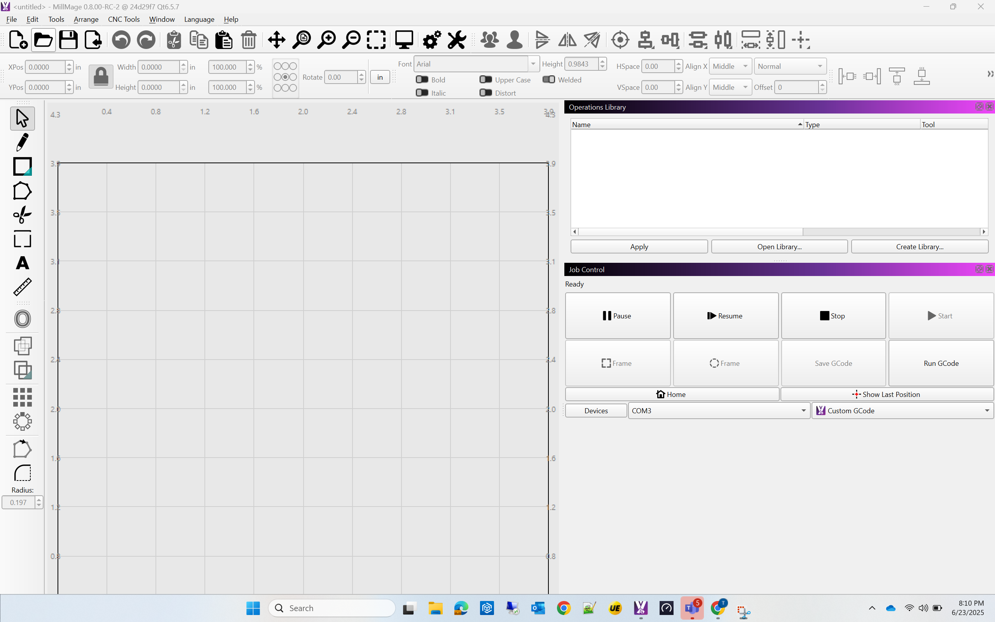The image size is (995, 622).
Task: Redo the last undone action
Action: pyautogui.click(x=146, y=40)
